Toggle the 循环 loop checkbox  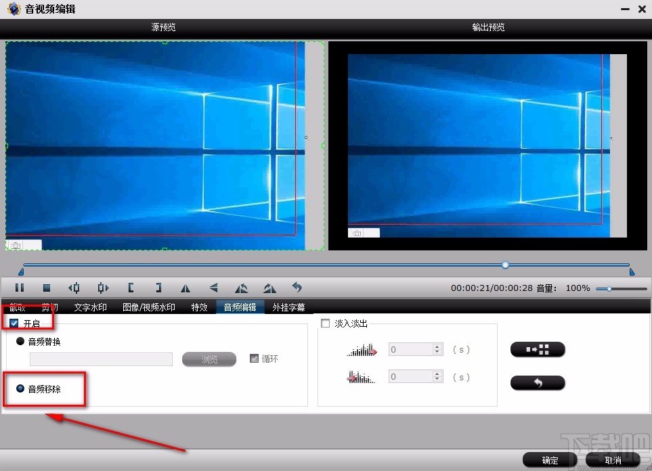click(x=253, y=359)
